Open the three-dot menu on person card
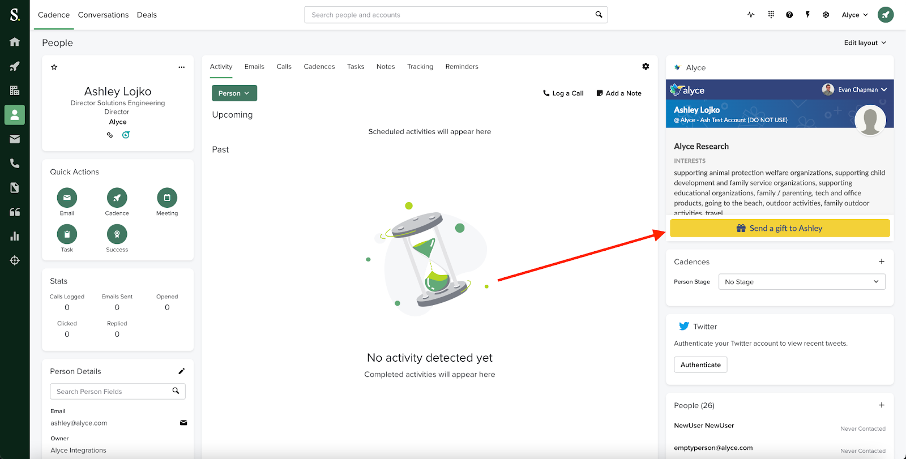 click(x=182, y=67)
